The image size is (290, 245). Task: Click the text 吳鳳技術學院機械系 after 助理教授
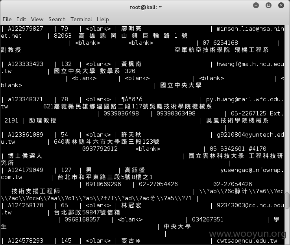click(237, 121)
